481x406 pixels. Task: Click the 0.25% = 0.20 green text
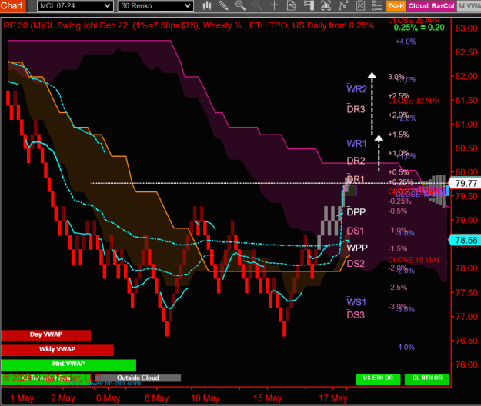point(419,28)
